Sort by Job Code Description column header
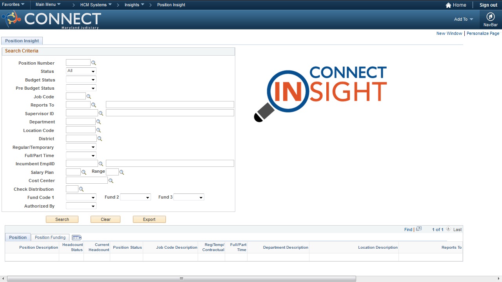This screenshot has height=282, width=502. pos(176,248)
